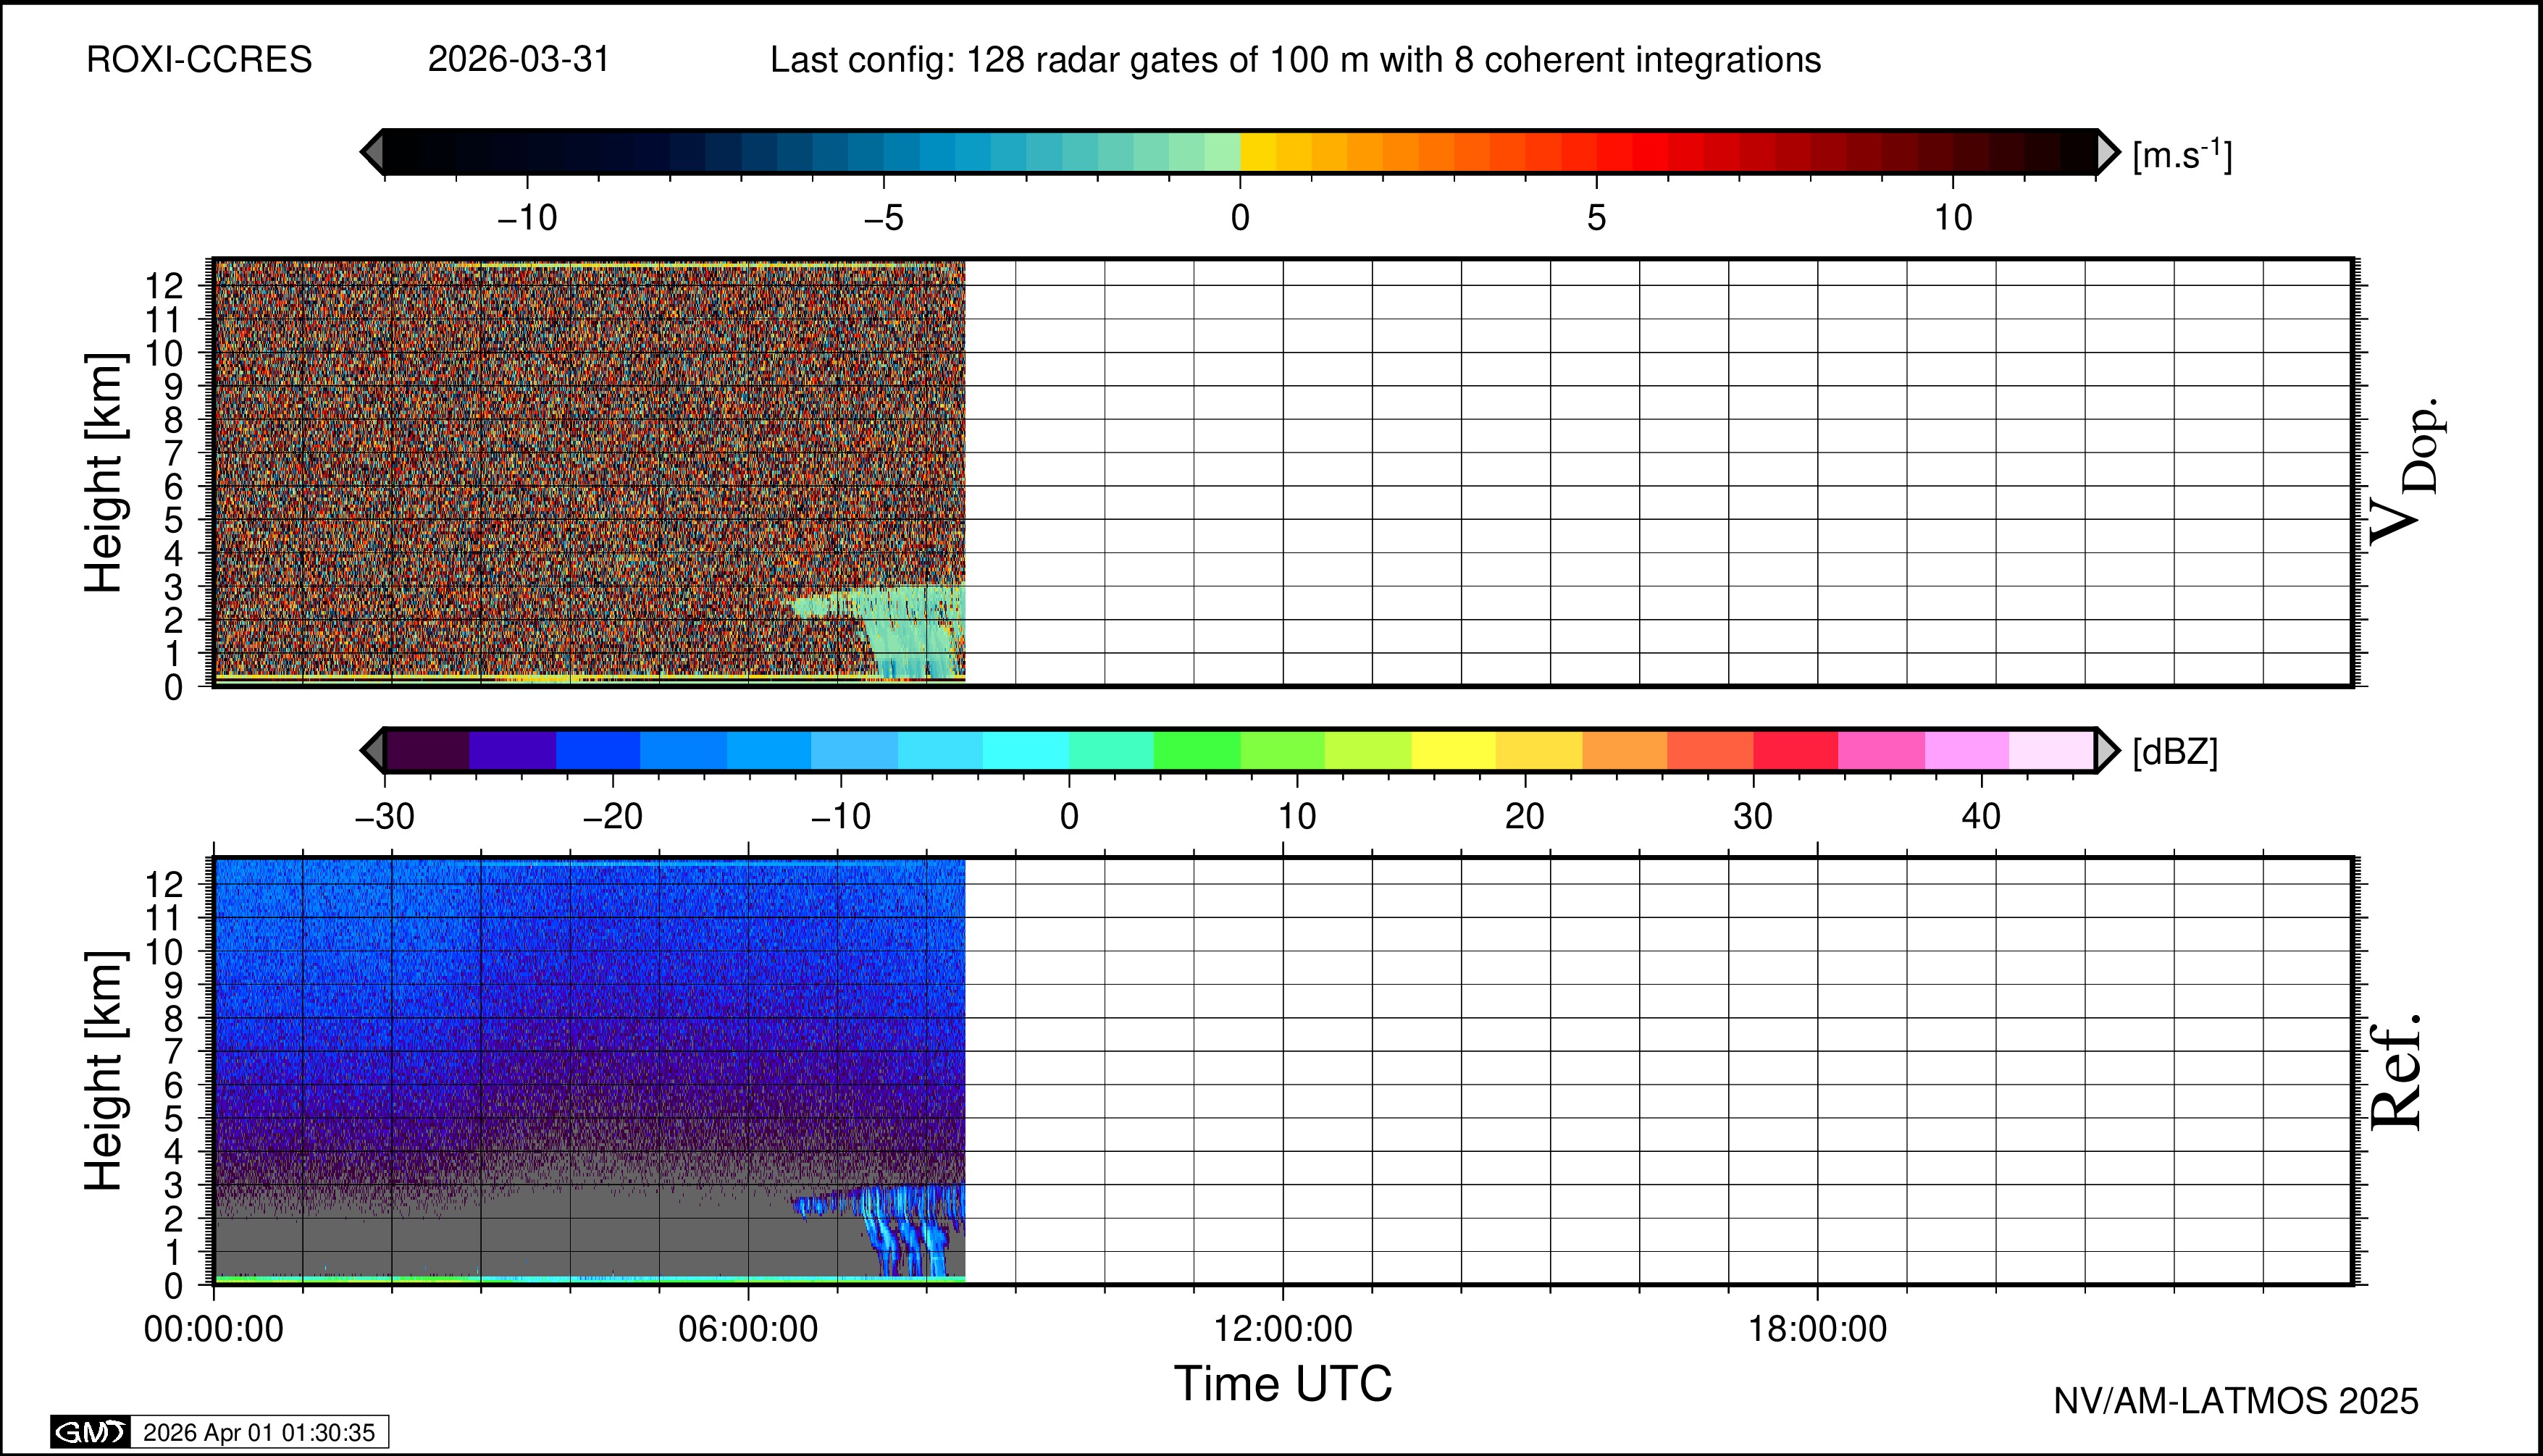Click yellow swatch at 0 on velocity colorbar

tap(1257, 152)
